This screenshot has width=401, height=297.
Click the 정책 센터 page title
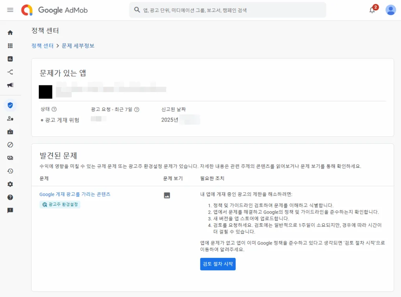[x=45, y=31]
